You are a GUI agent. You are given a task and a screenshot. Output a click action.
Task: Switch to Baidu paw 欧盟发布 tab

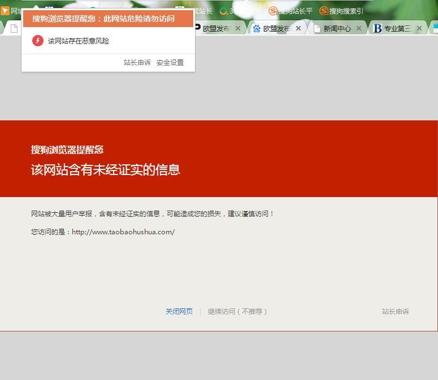tap(276, 28)
